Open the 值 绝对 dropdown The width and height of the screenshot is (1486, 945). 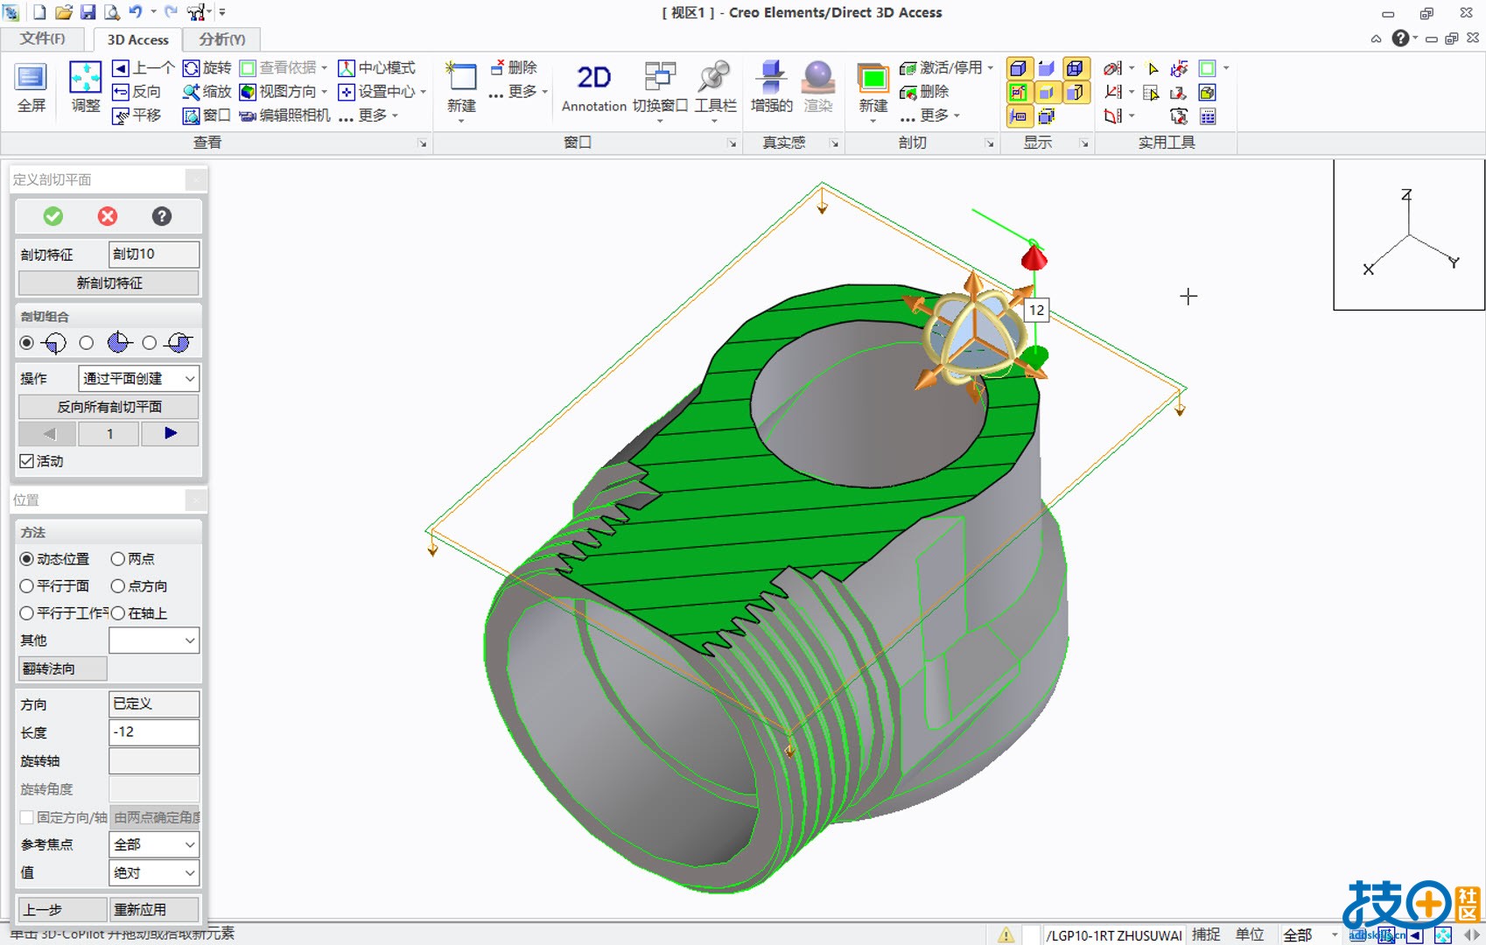(154, 872)
